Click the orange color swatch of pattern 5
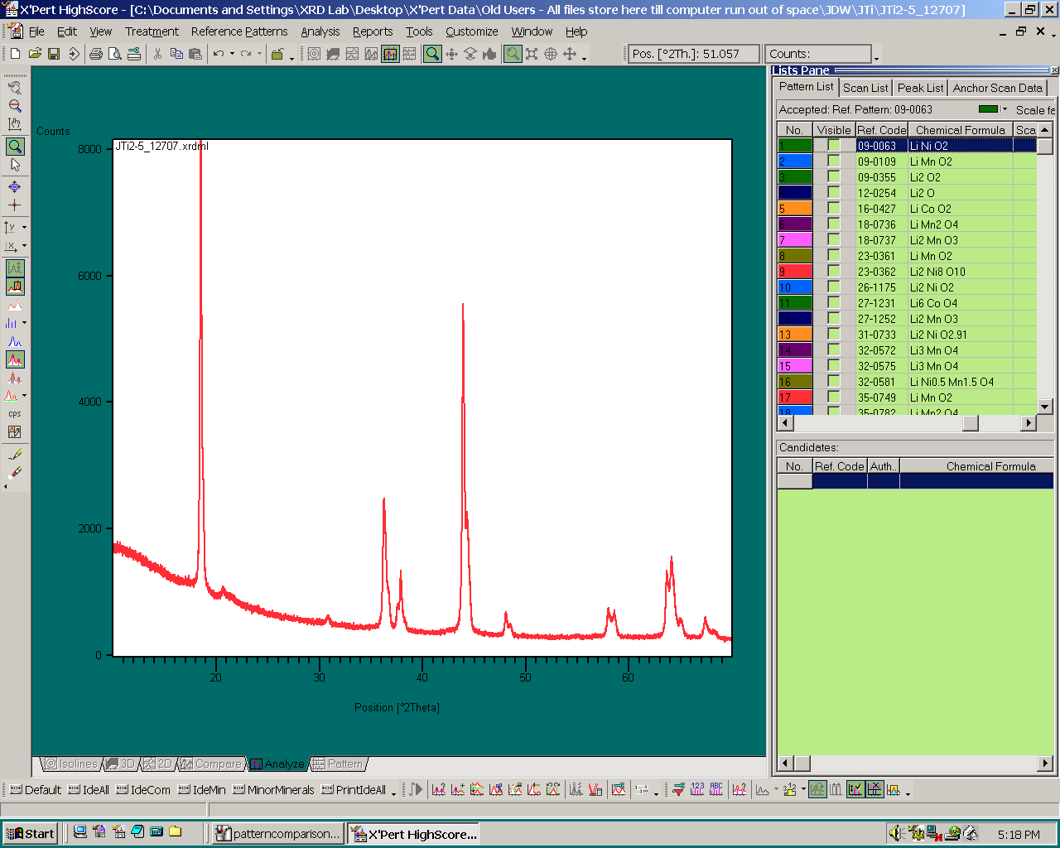1060x848 pixels. [x=794, y=209]
